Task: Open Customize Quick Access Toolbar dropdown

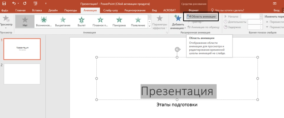Action: 46,3
